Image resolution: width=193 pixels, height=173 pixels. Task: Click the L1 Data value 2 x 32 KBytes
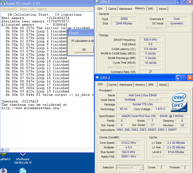pos(176,143)
